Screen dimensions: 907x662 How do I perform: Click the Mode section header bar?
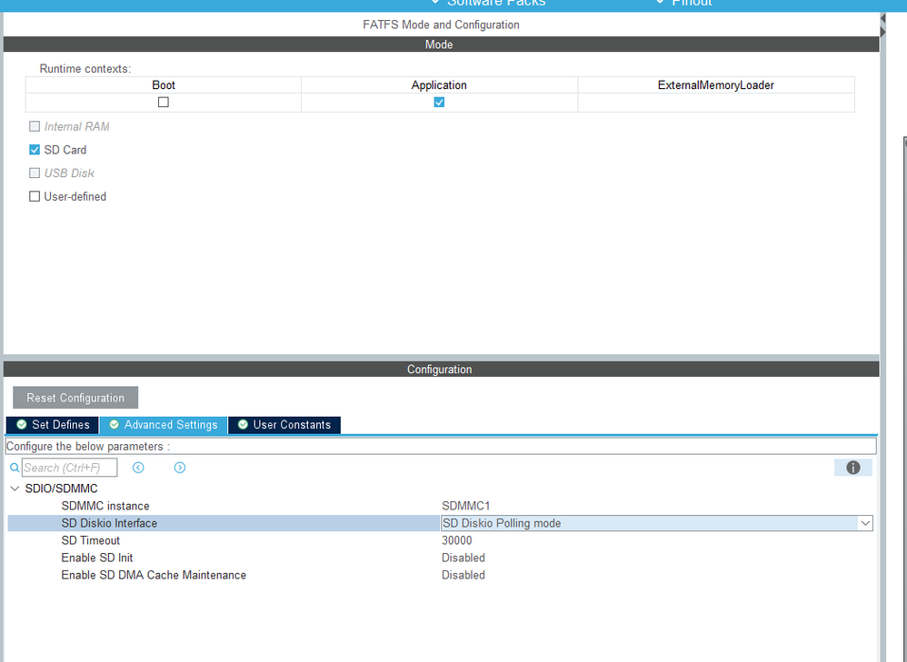tap(441, 44)
